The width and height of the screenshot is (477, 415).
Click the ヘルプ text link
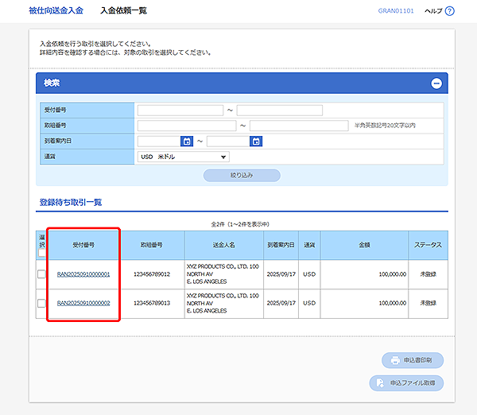pos(433,11)
